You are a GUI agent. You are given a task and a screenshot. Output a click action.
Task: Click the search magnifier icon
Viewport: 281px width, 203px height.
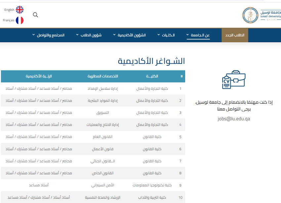pos(35,15)
